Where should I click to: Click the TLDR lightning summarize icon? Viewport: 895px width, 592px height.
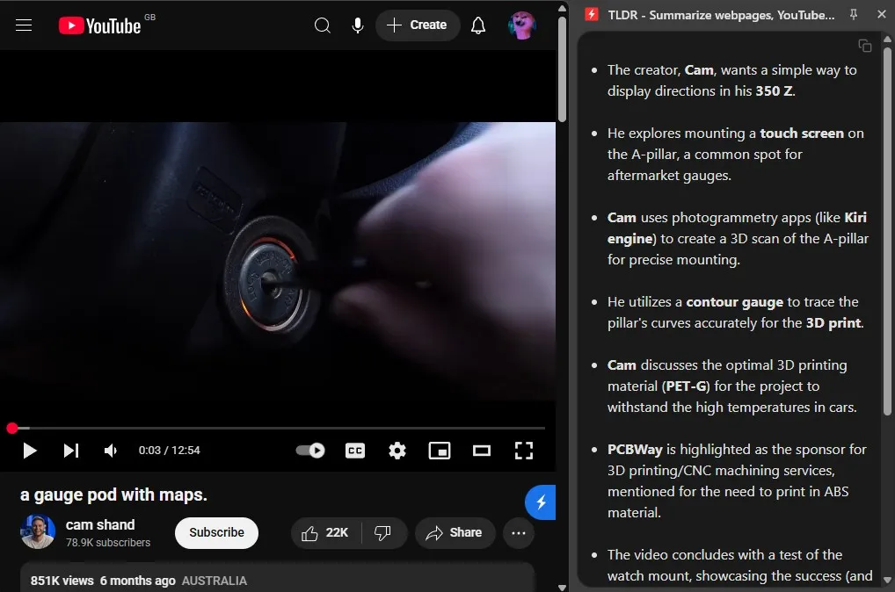coord(540,502)
